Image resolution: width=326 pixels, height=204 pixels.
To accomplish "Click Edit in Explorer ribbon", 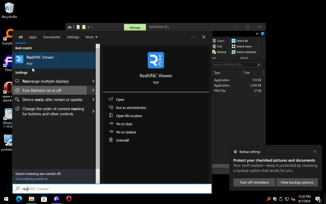I will tap(217, 46).
